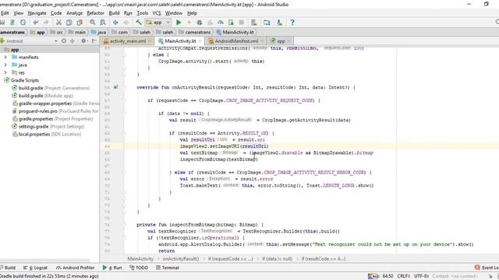Click the Scroll from Source target icon

(64, 41)
